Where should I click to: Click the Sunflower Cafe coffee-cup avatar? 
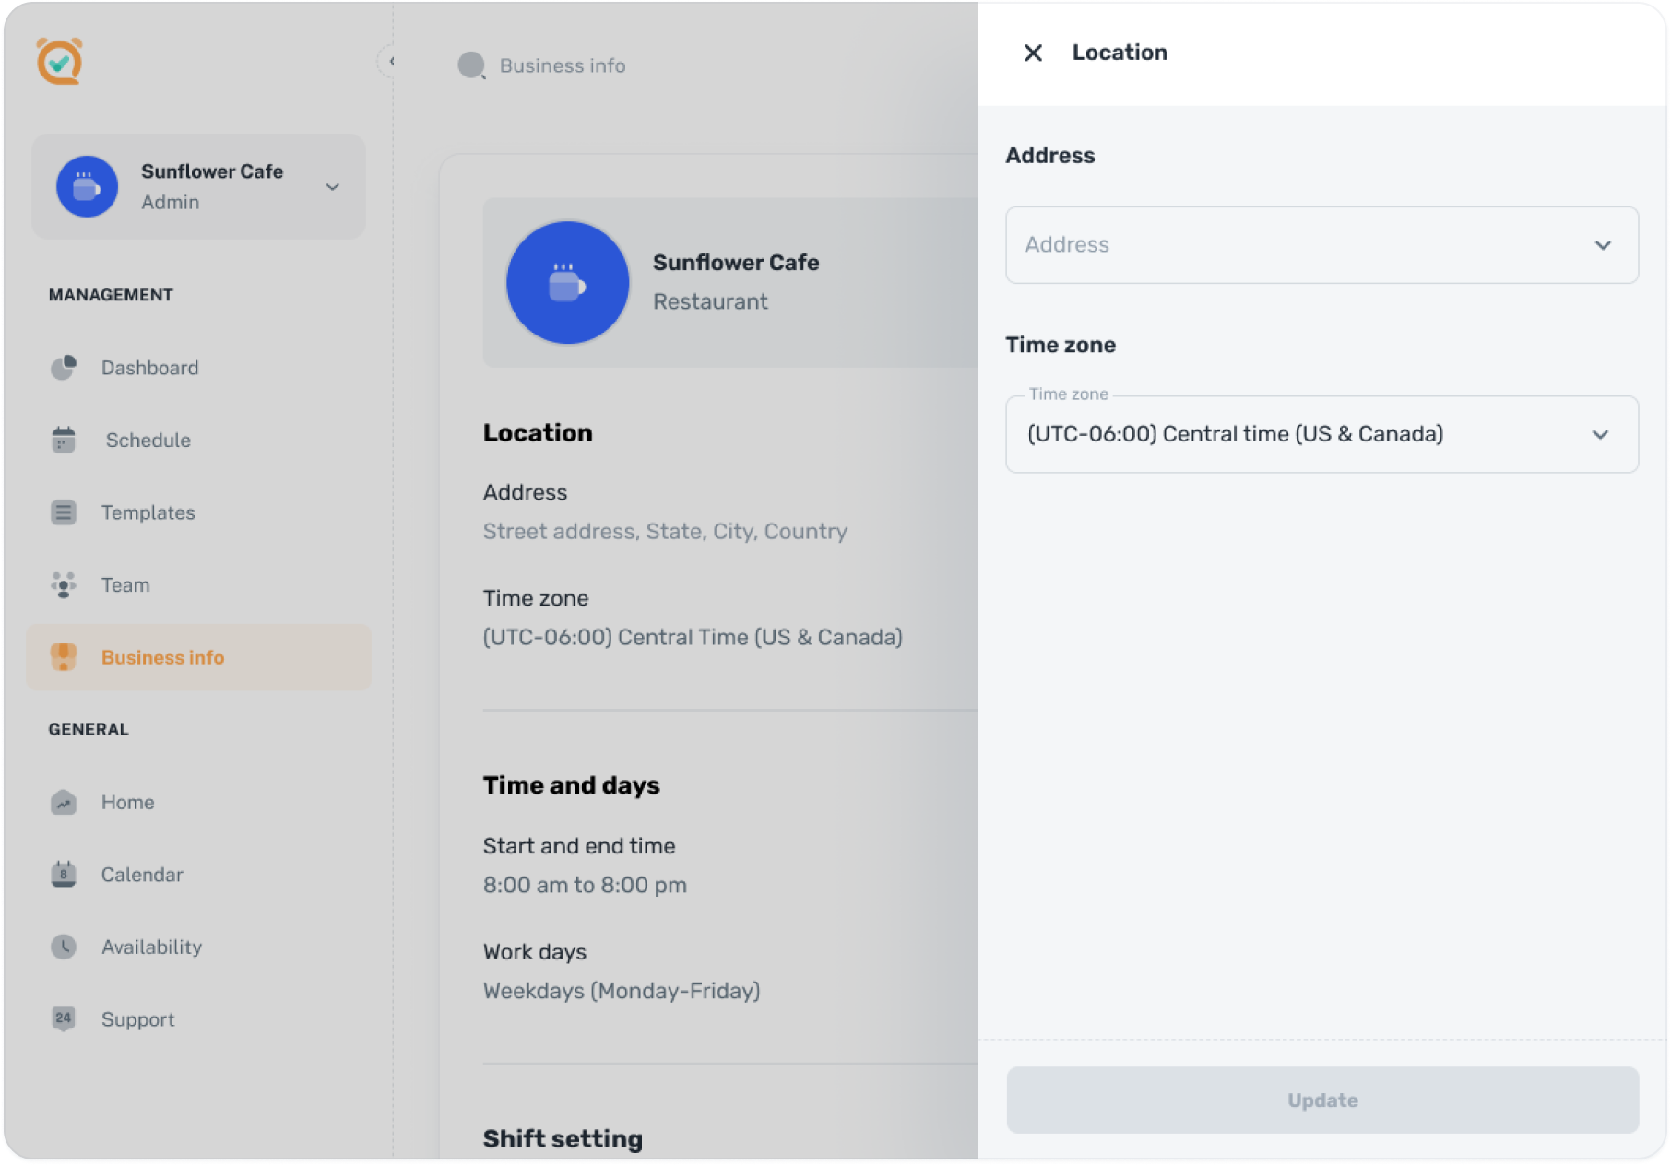click(x=87, y=186)
